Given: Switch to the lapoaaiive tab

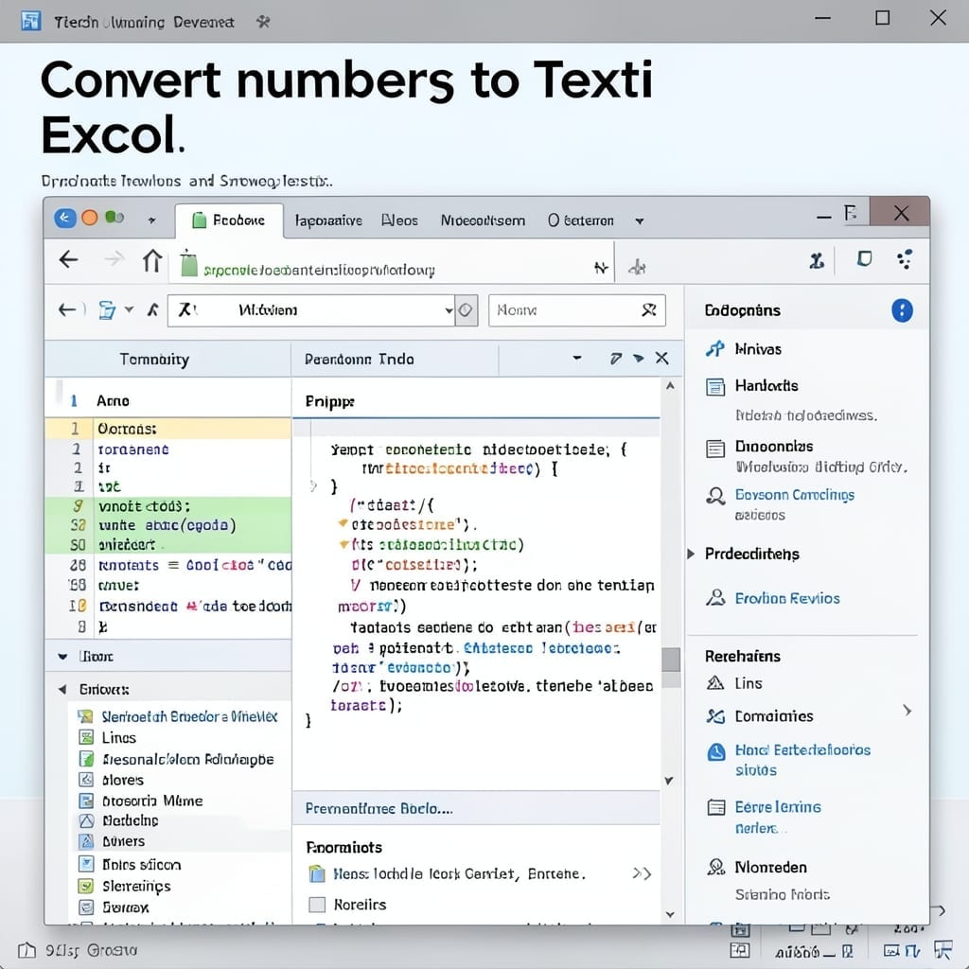Looking at the screenshot, I should tap(328, 220).
